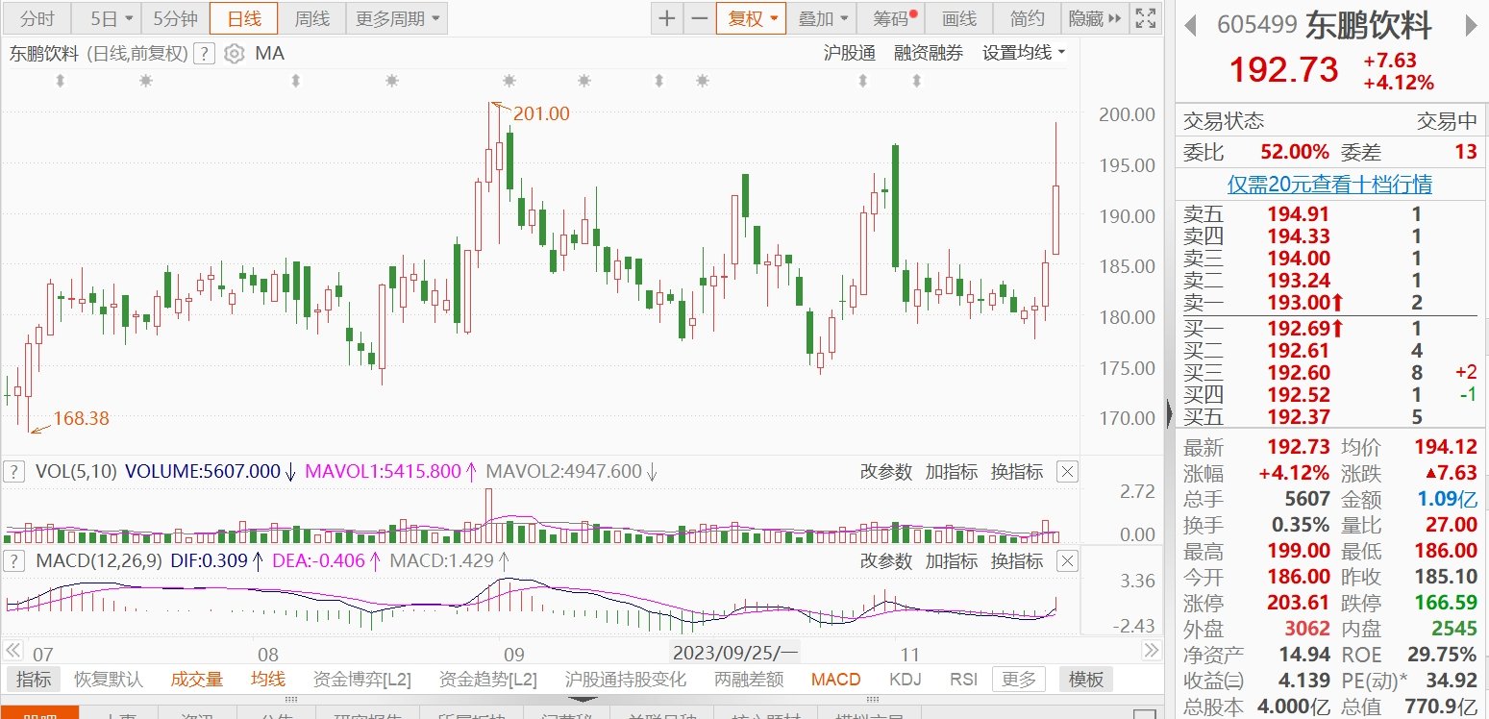
Task: Toggle 资金趋势[L2] indicator
Action: [488, 680]
